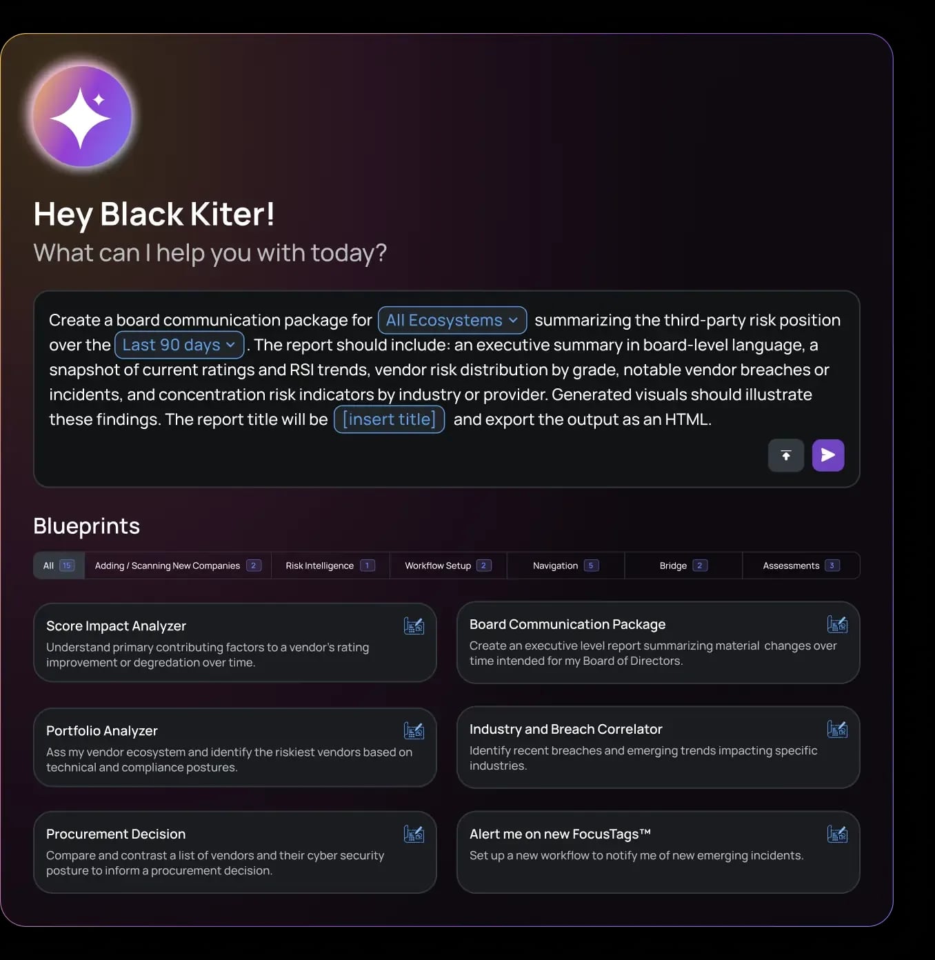This screenshot has height=960, width=935.
Task: Click the purple send arrow button
Action: 828,455
